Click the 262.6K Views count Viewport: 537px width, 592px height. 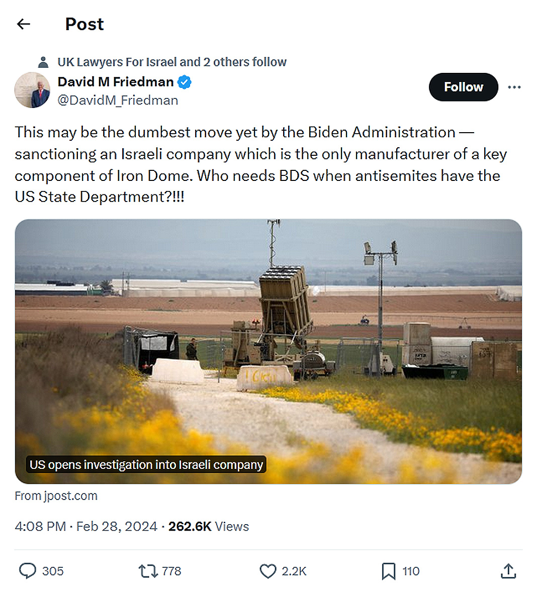coord(208,526)
